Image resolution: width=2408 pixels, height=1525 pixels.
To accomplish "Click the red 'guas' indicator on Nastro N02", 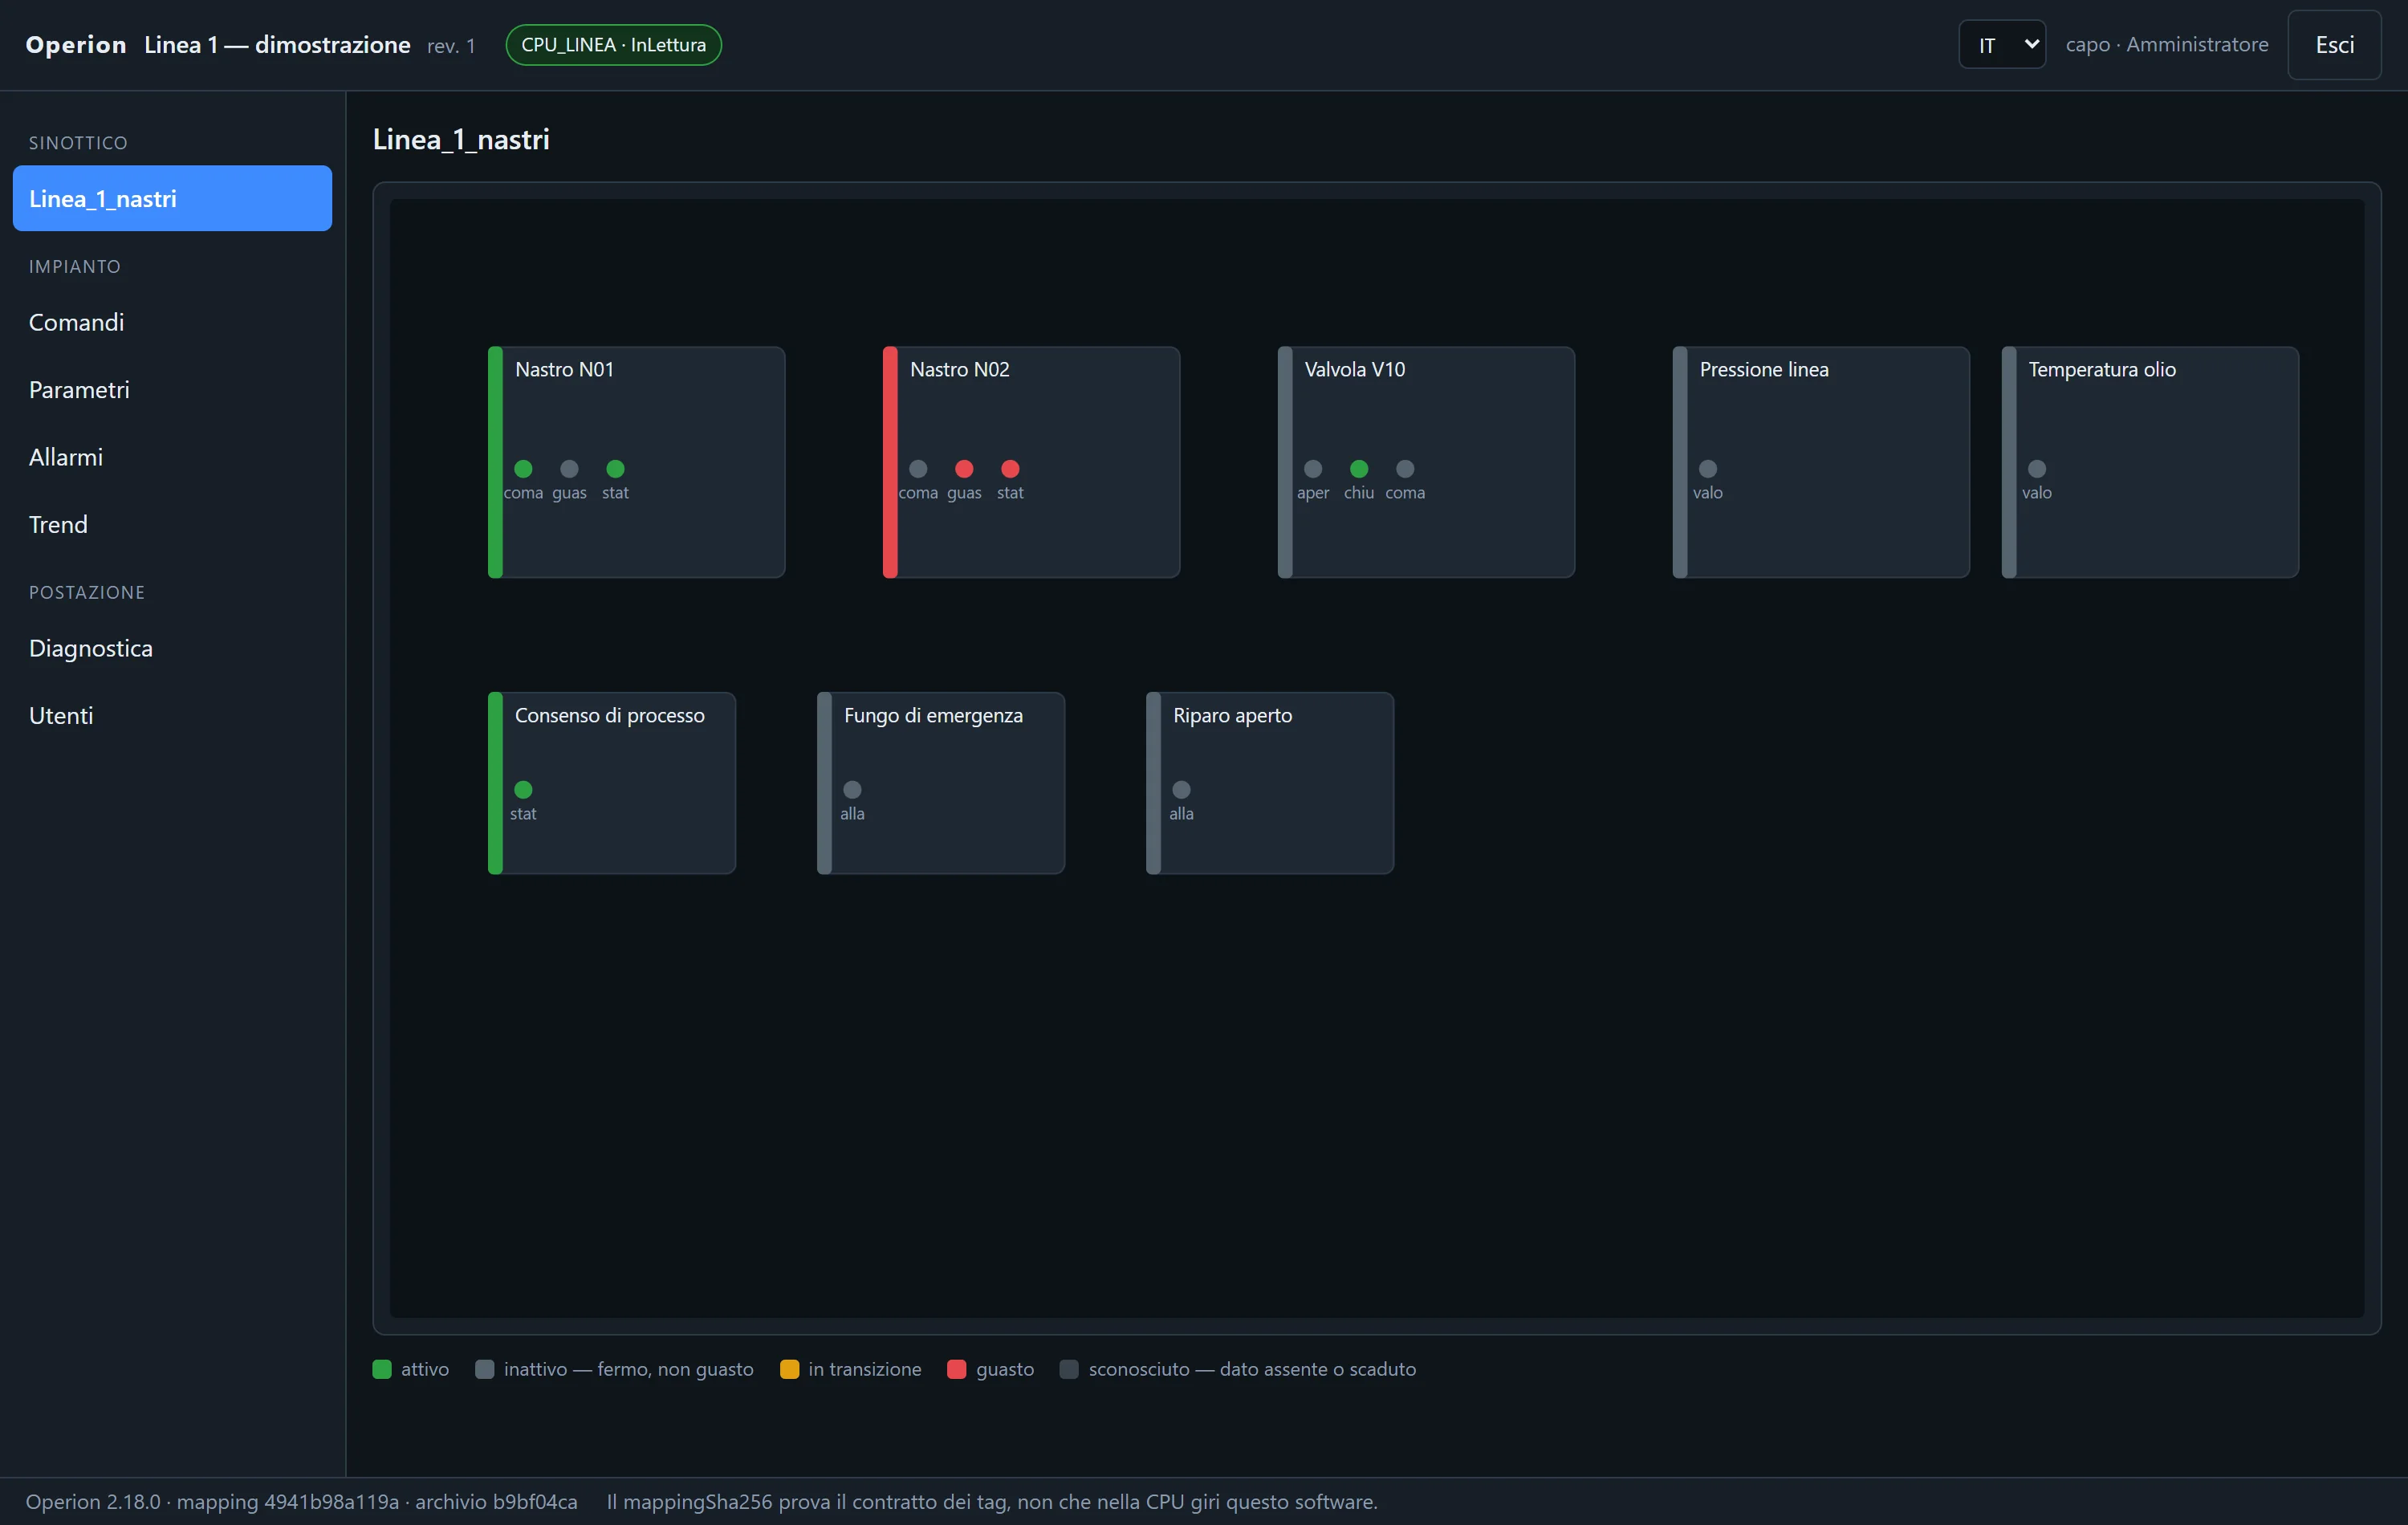I will 964,468.
